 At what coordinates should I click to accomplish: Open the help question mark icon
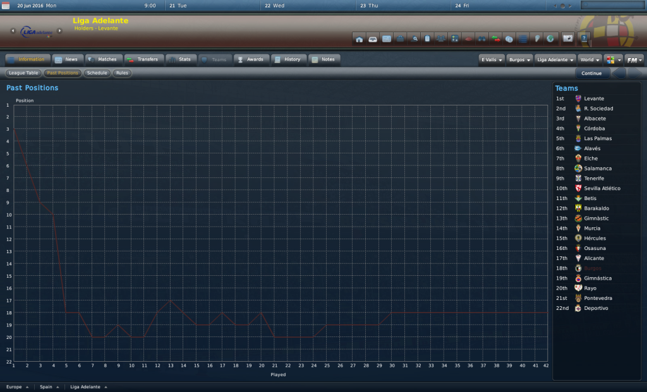click(584, 39)
